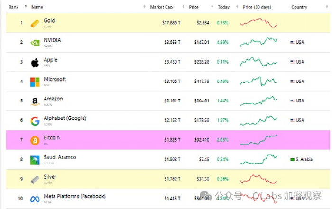Click Silver's 30-day price chart
Screen dimensions: 332x209
[258, 179]
